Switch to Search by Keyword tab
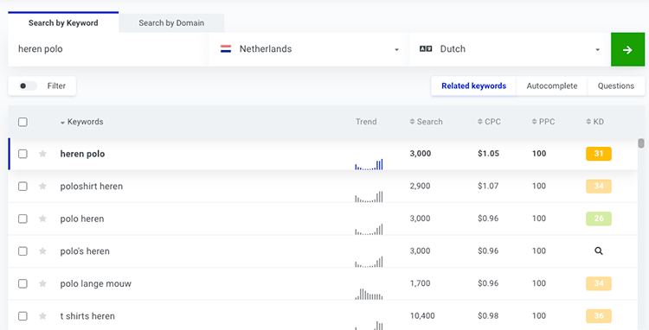 [63, 22]
